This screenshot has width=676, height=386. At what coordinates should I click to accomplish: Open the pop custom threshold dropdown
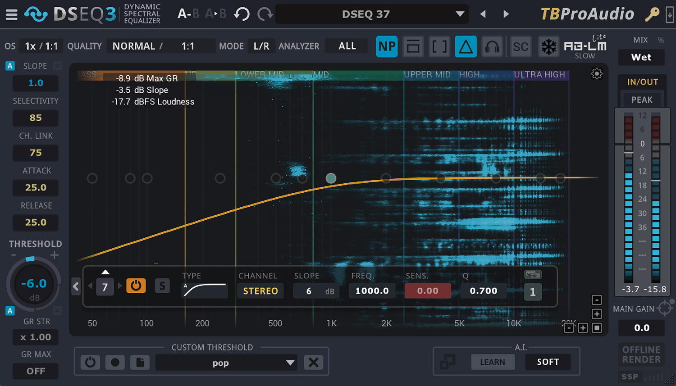[x=225, y=363]
